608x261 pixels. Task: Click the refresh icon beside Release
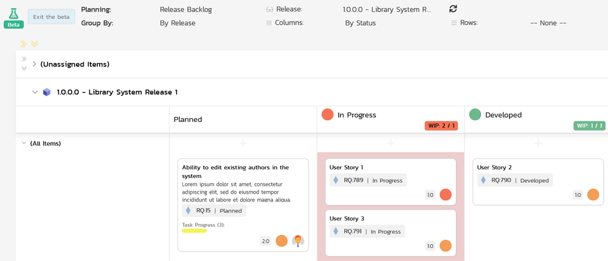(453, 9)
